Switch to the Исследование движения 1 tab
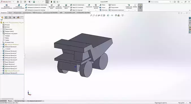Image resolution: width=191 pixels, height=104 pixels. click(x=34, y=101)
